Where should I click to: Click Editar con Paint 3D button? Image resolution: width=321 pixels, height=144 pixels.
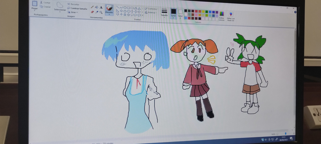coord(231,16)
